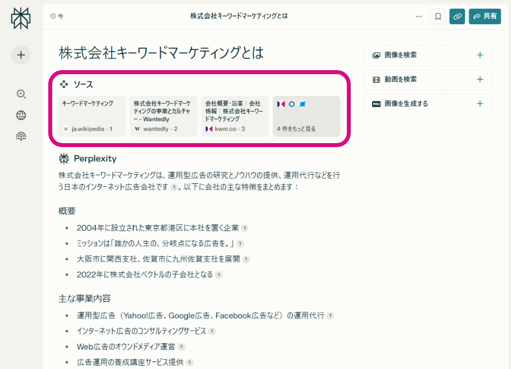Click 動画を検索 to search videos

(428, 80)
